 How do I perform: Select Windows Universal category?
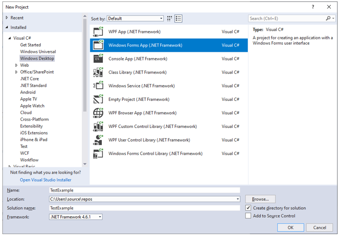[x=38, y=52]
